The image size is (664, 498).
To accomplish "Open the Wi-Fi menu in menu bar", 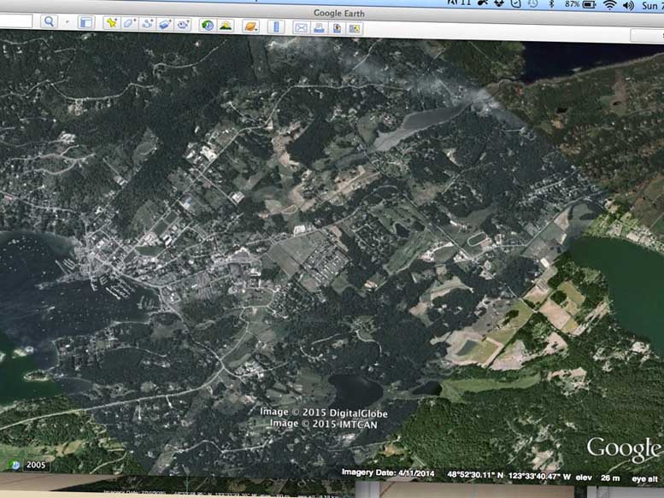I will (x=609, y=4).
